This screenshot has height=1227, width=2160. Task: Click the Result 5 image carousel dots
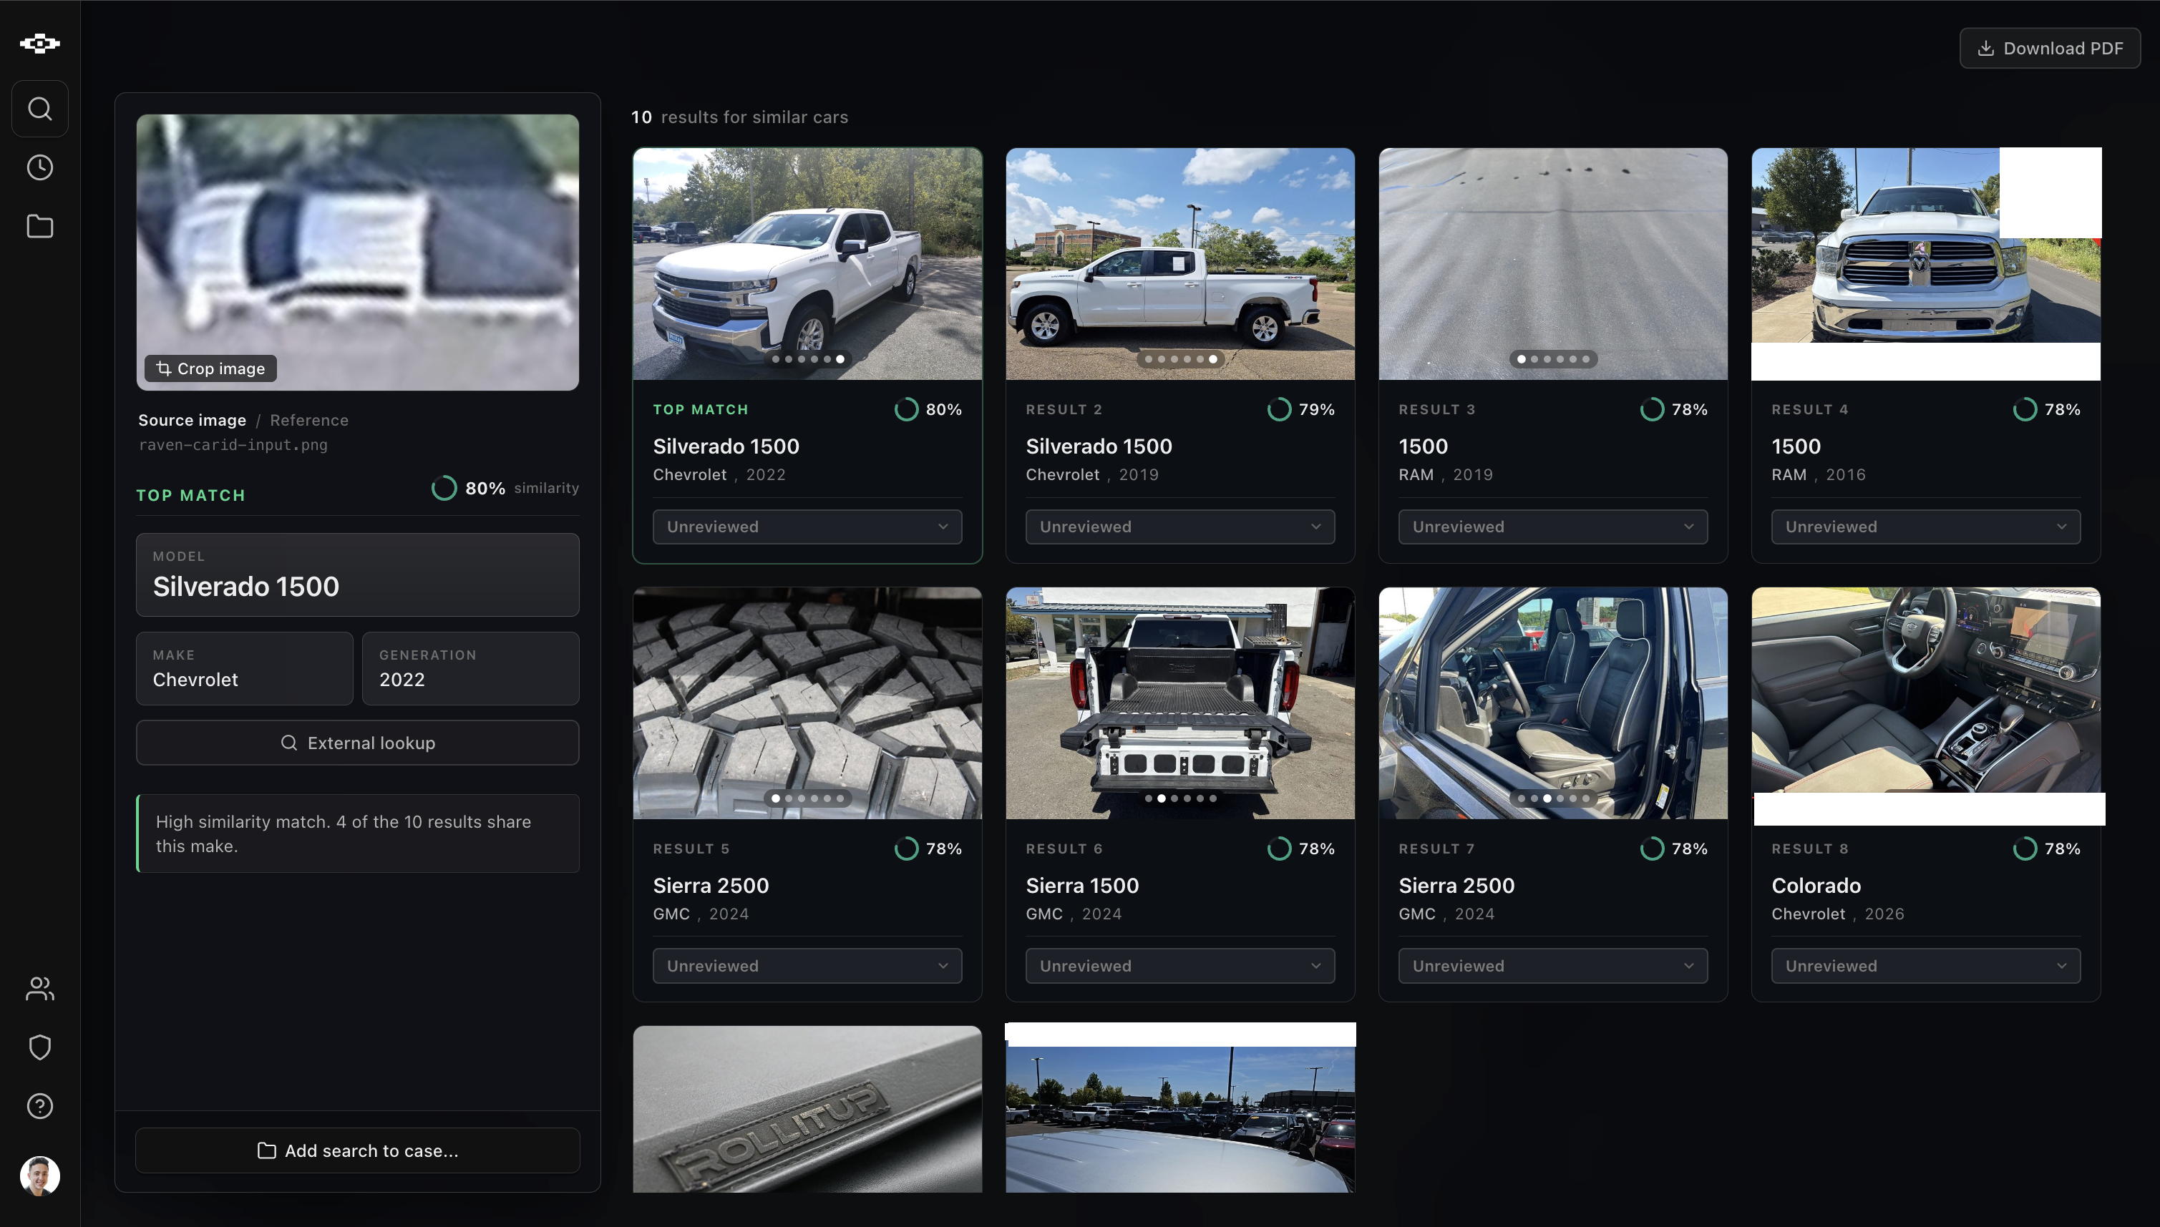pyautogui.click(x=807, y=798)
